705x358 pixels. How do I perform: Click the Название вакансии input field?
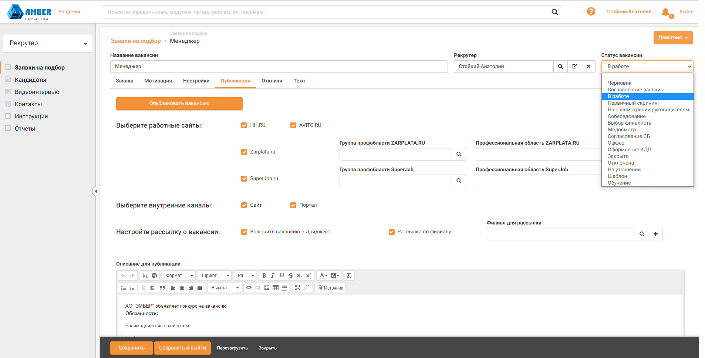[279, 67]
